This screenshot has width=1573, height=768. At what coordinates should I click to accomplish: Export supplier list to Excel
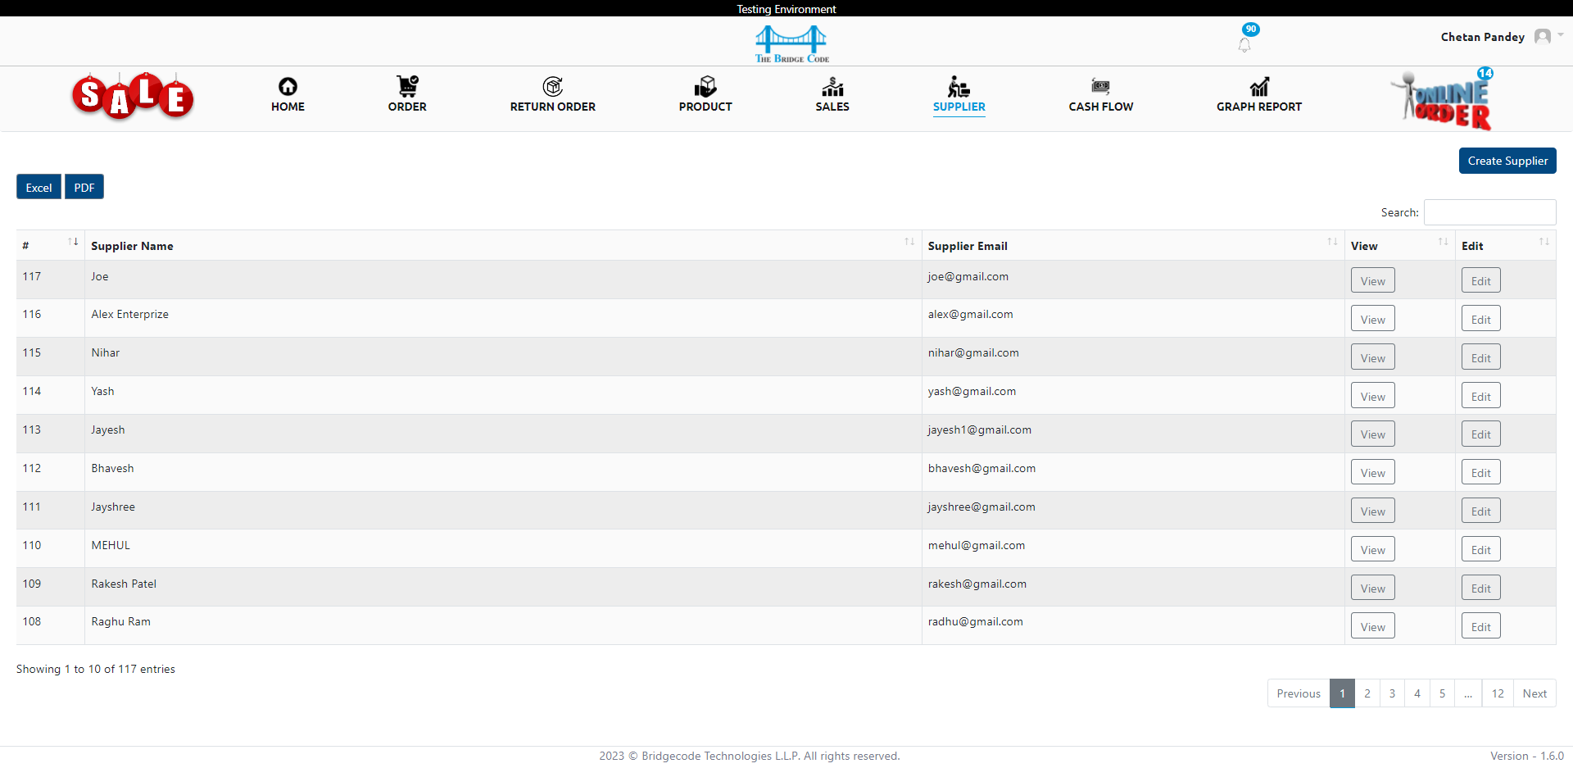click(x=39, y=187)
